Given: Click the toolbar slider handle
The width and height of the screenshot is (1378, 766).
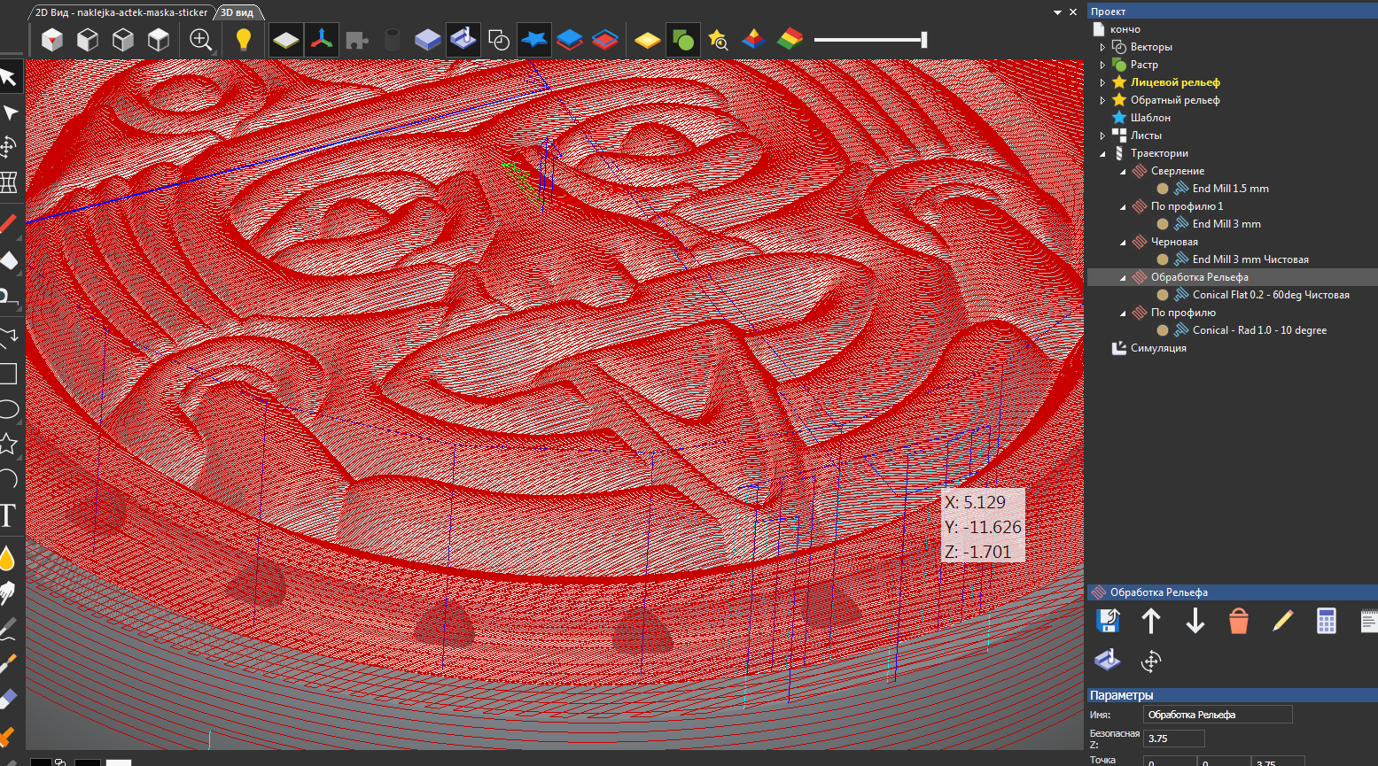Looking at the screenshot, I should click(924, 40).
